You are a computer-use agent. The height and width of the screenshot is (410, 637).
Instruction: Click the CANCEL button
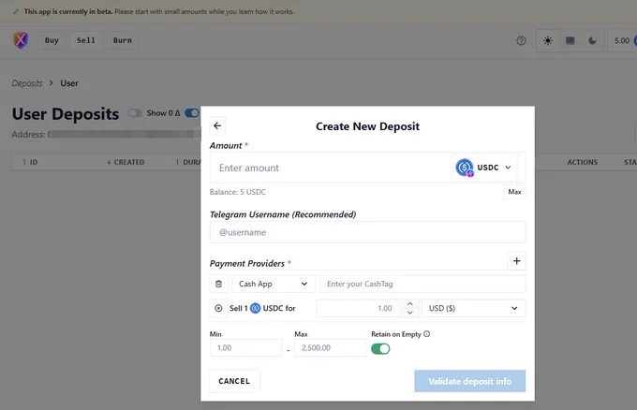[234, 381]
